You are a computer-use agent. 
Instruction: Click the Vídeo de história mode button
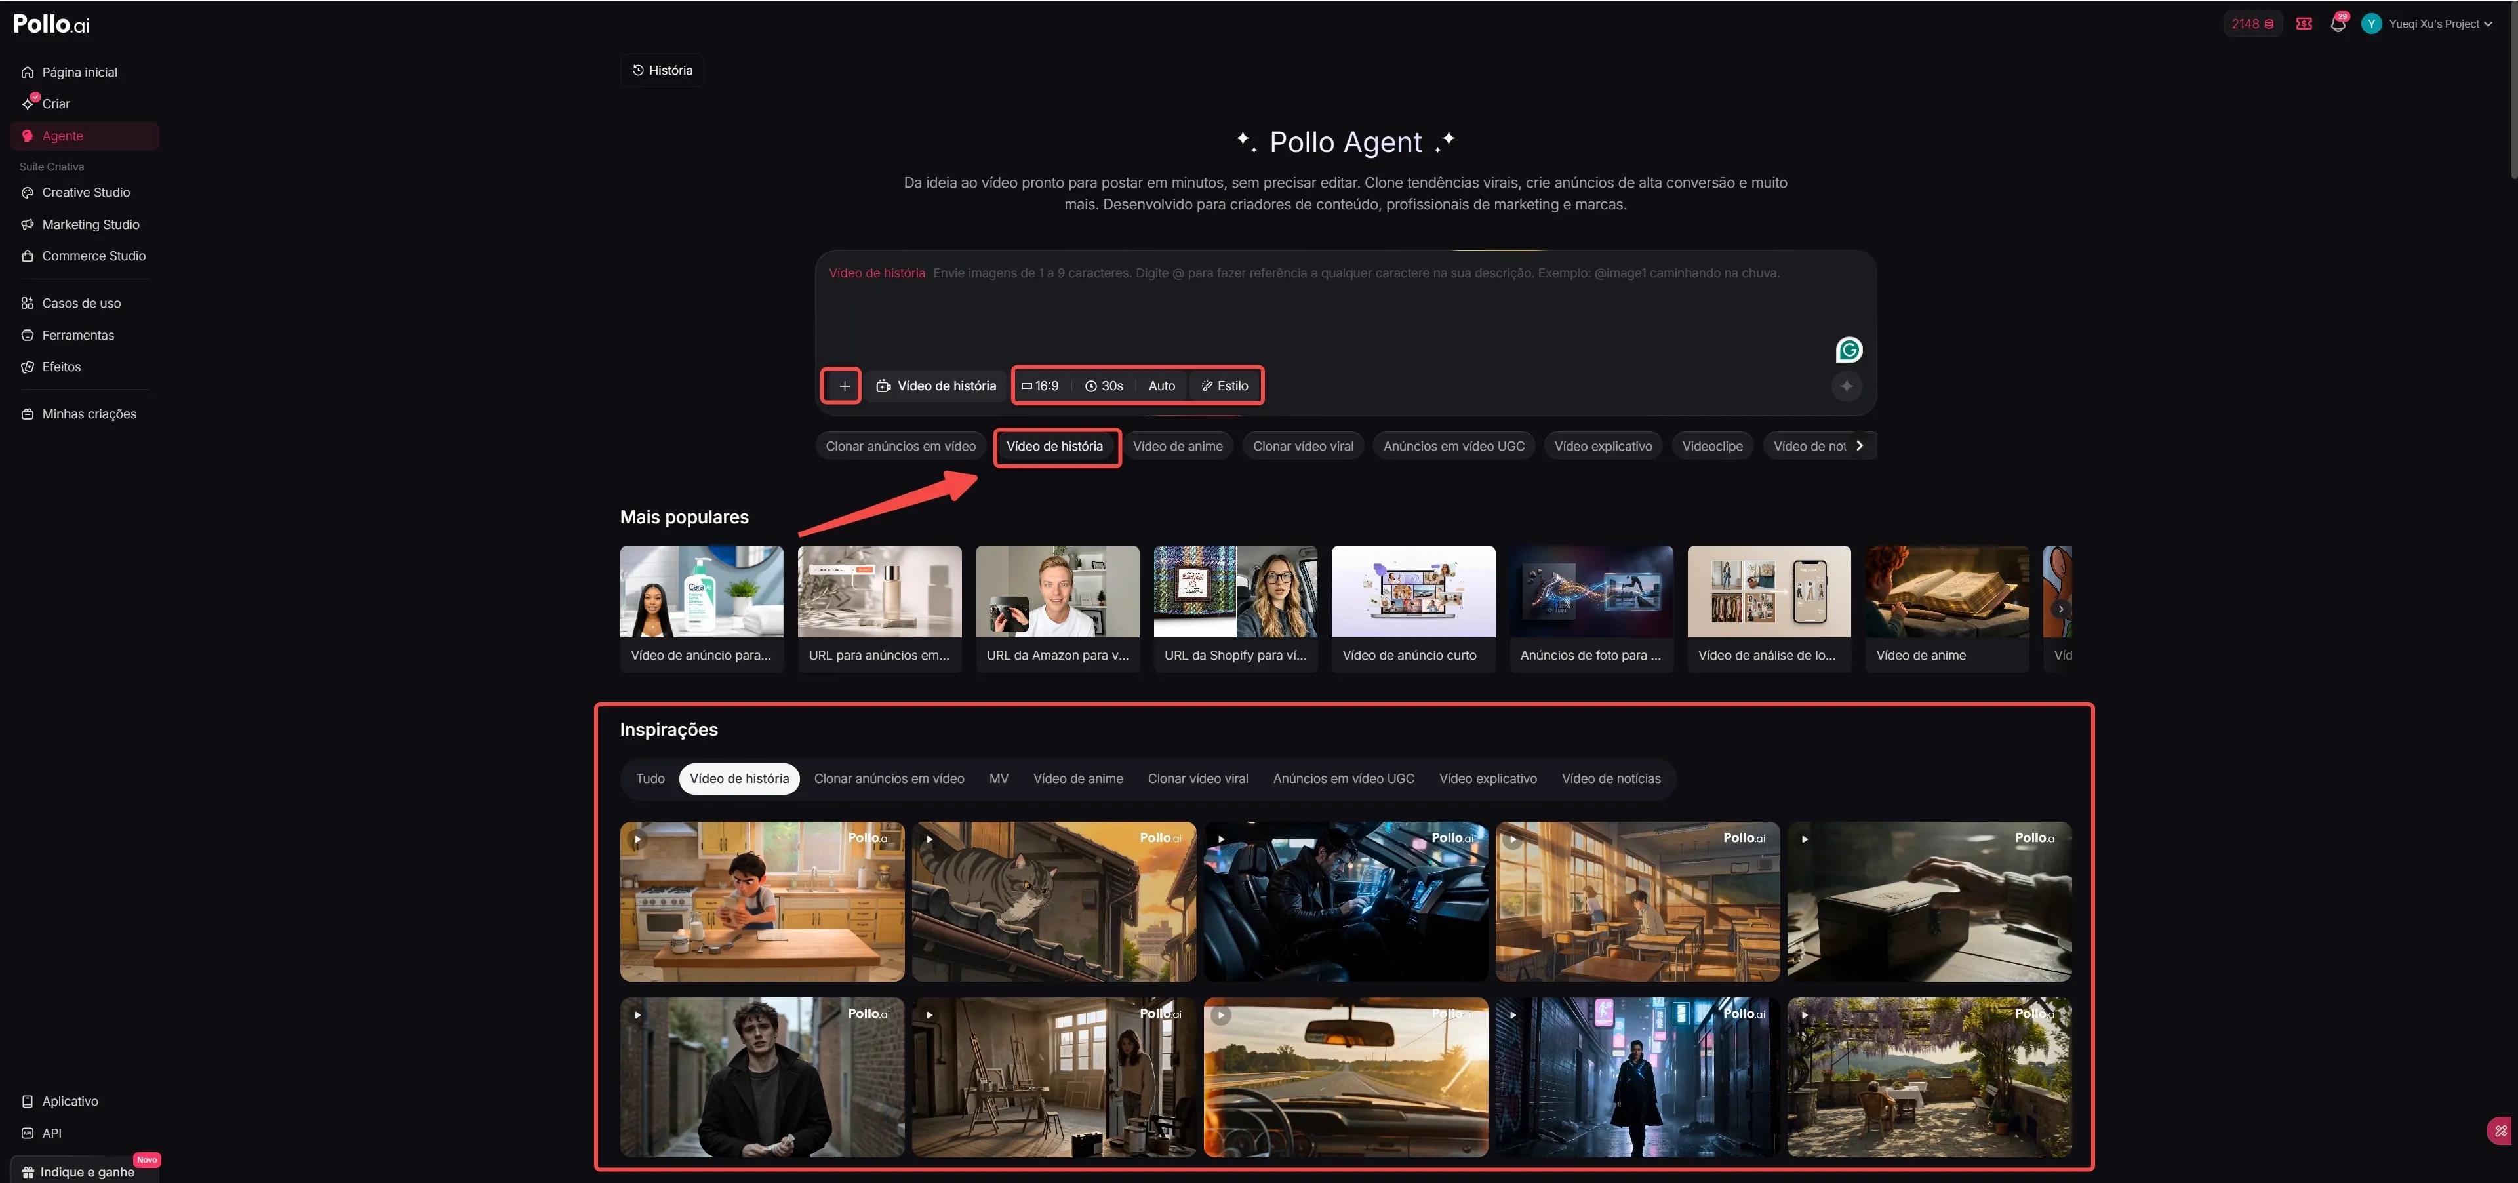[936, 386]
